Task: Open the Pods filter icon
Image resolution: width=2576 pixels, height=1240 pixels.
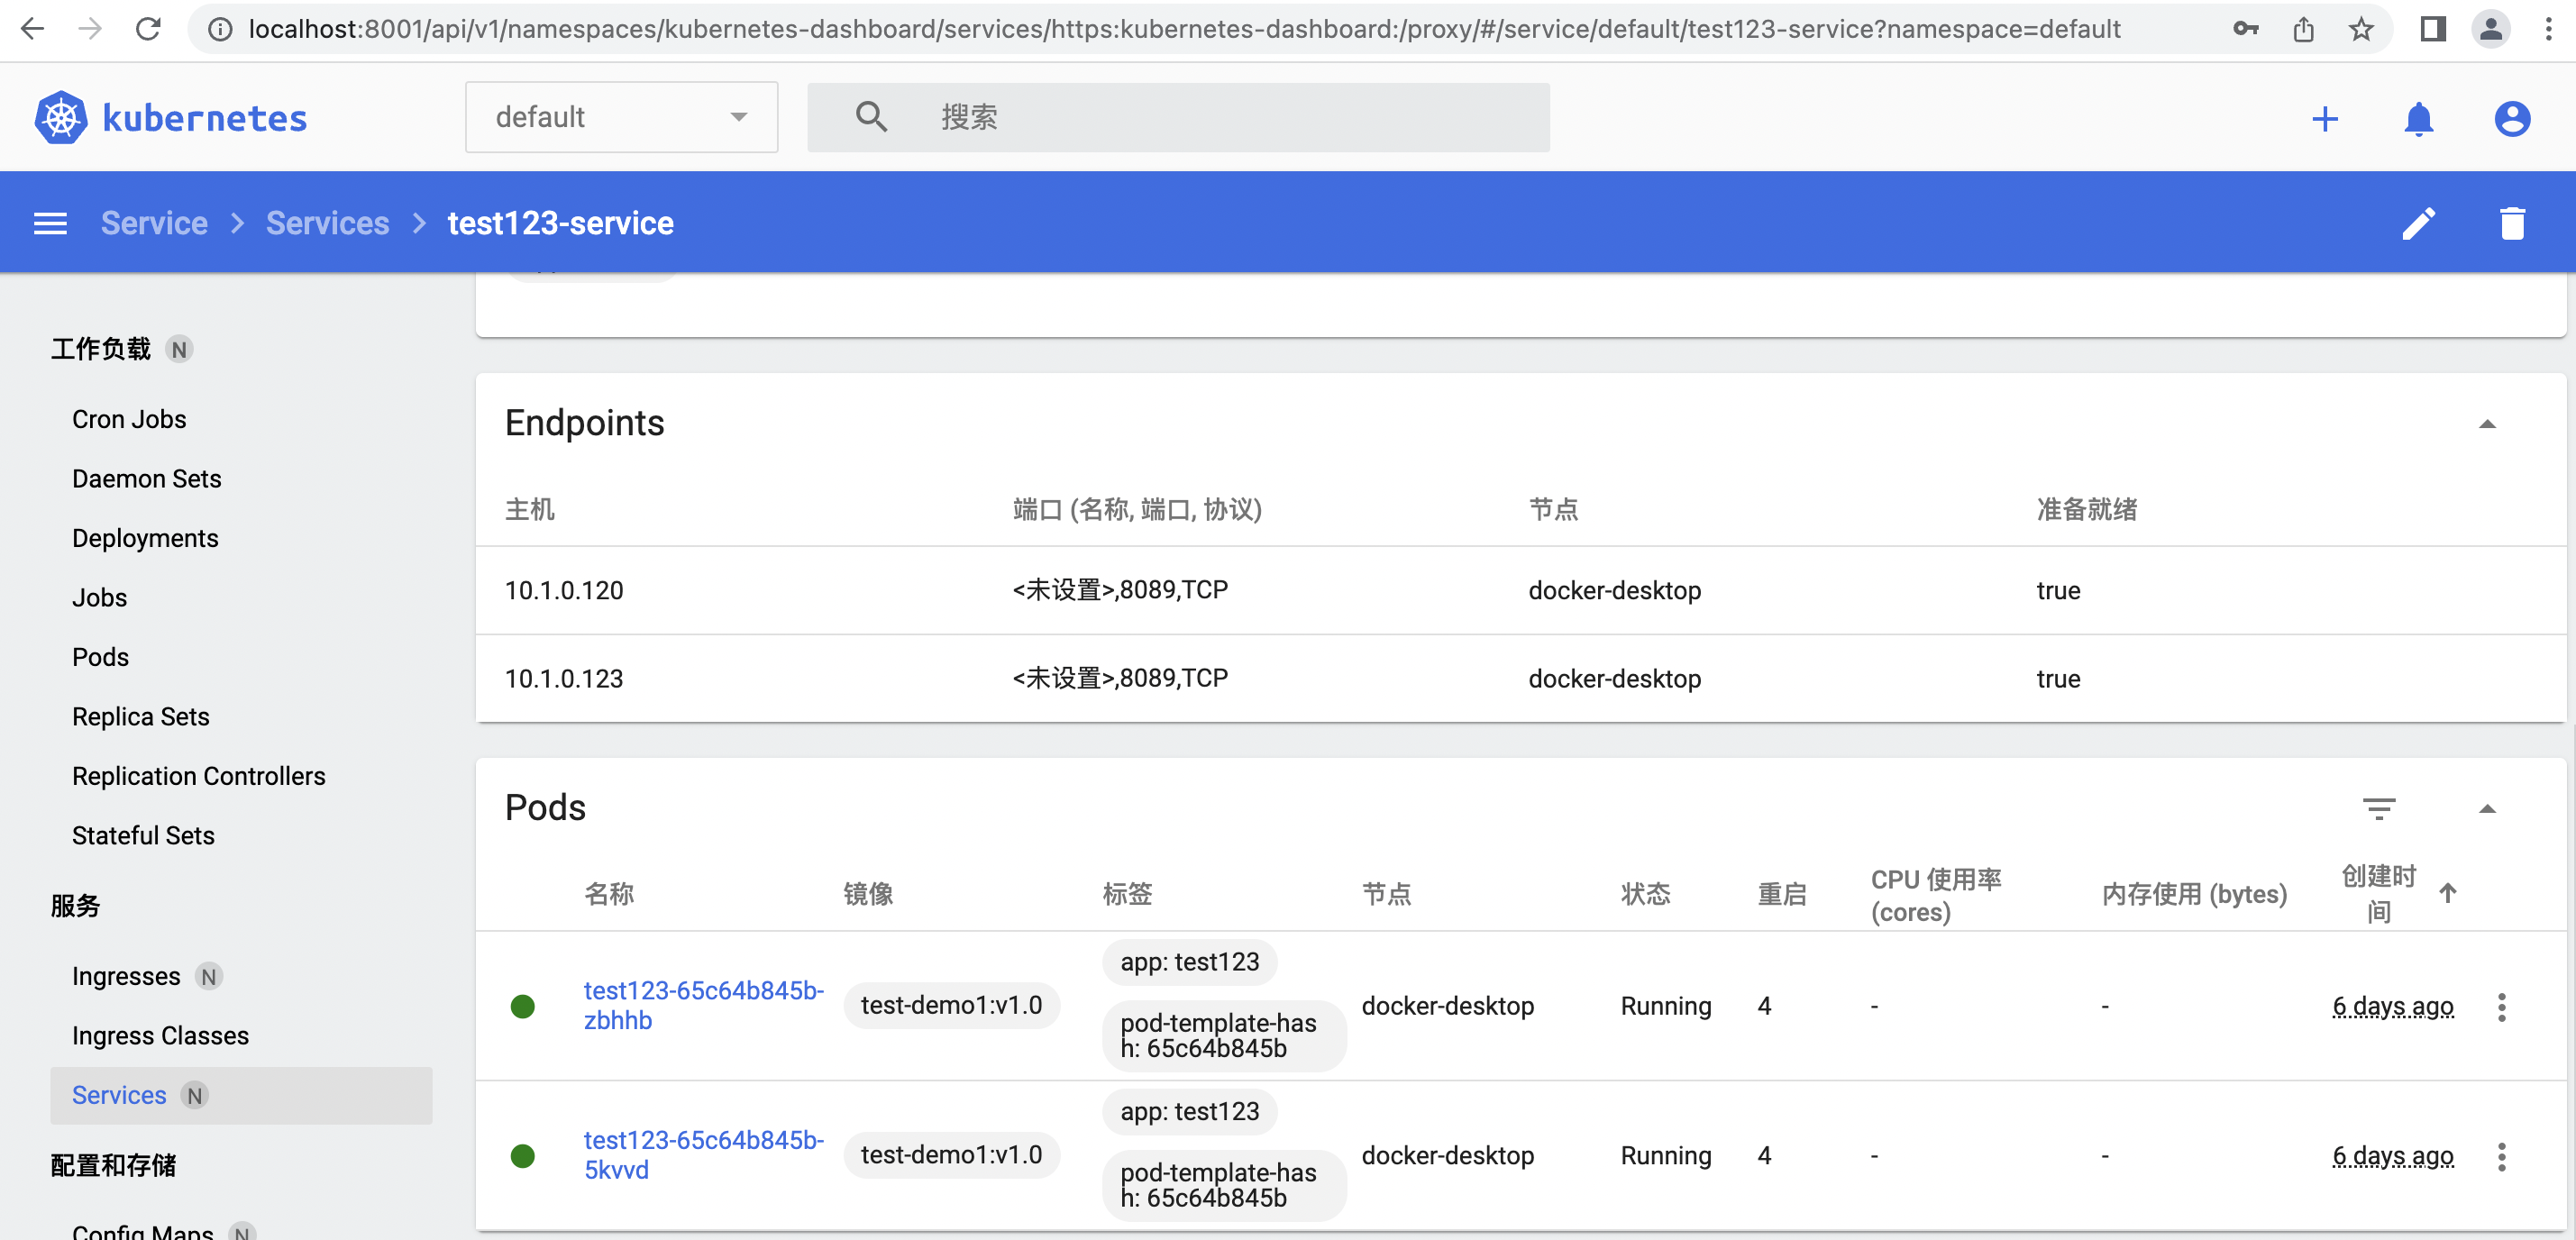Action: 2378,807
